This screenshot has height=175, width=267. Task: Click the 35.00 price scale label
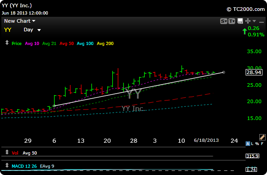254,51
